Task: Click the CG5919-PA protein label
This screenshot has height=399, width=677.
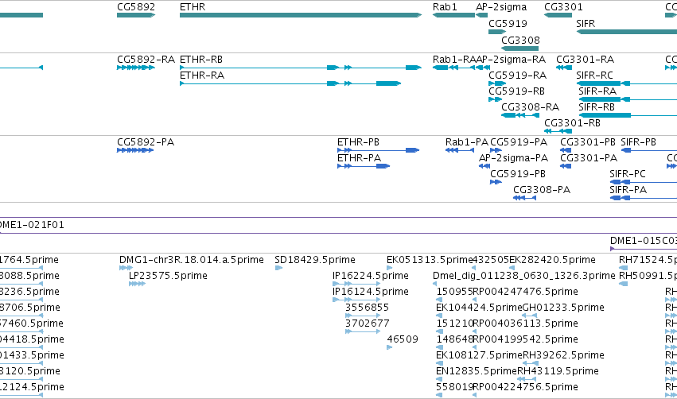Action: (519, 142)
